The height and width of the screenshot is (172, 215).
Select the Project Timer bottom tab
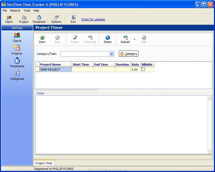click(x=44, y=163)
